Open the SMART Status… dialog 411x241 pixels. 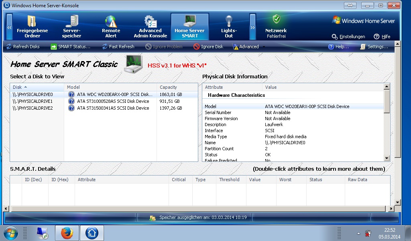click(71, 47)
